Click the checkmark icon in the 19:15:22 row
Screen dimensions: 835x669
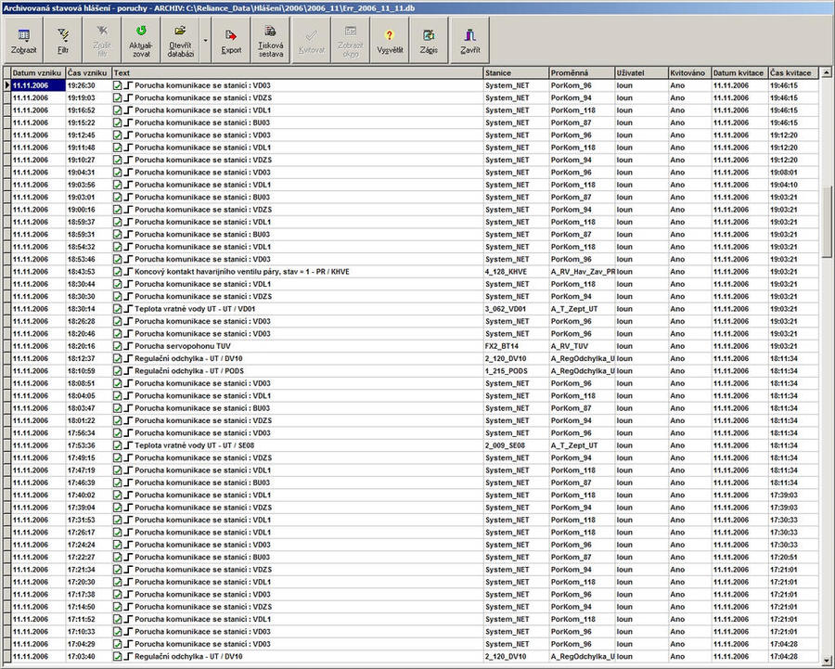click(118, 122)
